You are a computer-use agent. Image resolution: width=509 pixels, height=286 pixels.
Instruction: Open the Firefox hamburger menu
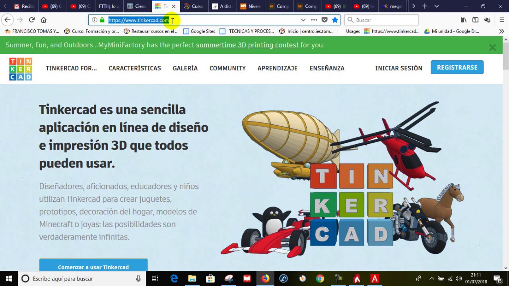click(x=502, y=20)
